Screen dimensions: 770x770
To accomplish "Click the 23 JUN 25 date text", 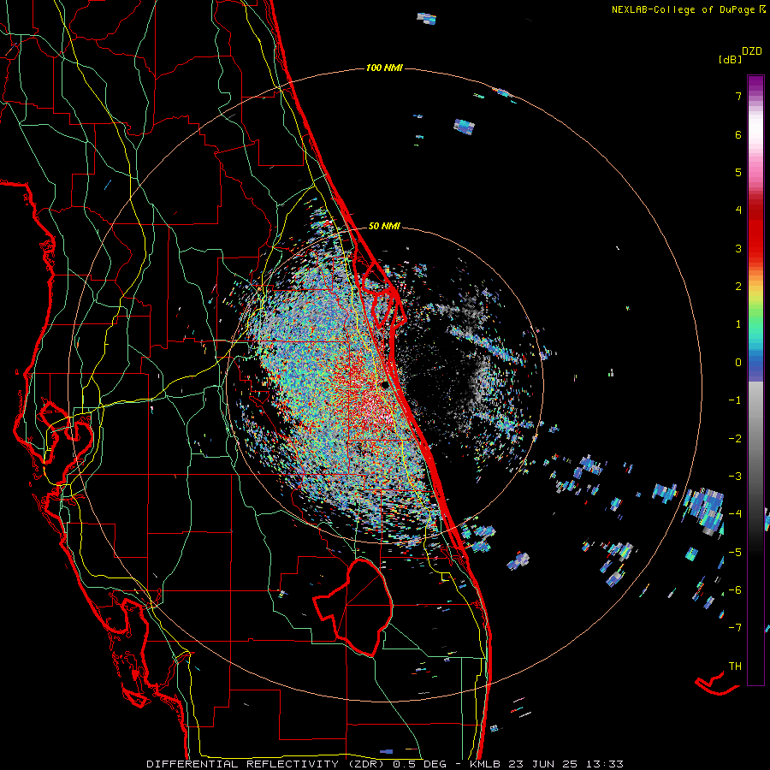I will [542, 764].
